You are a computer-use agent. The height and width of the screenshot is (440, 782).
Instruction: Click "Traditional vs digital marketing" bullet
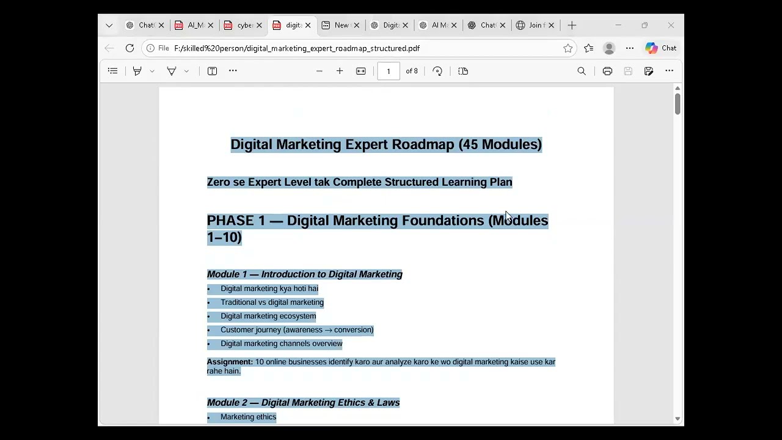point(272,302)
